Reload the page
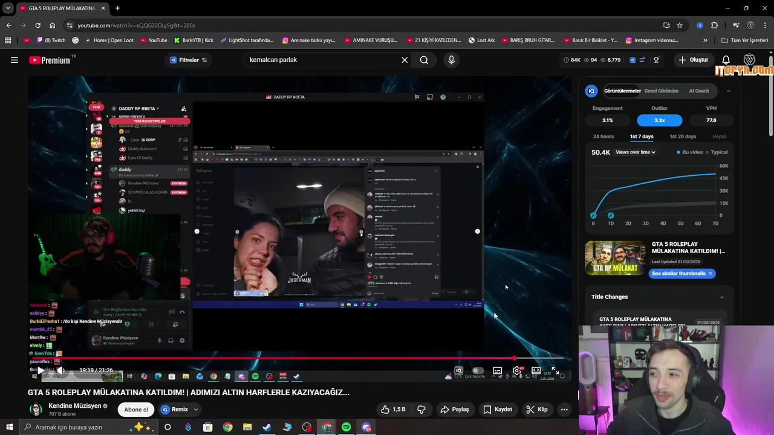 tap(37, 25)
